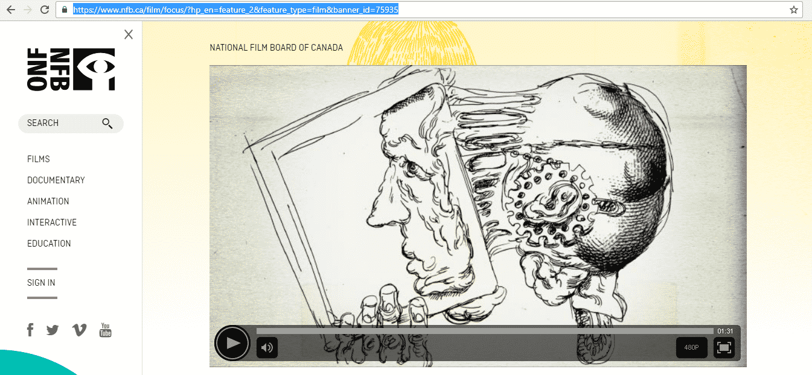
Task: Open the EDUCATION menu item
Action: coord(49,244)
